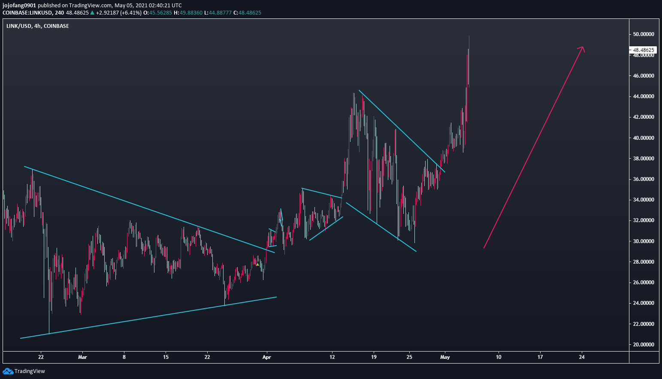
Task: Click the low value L:44.88777 in header
Action: tap(218, 13)
